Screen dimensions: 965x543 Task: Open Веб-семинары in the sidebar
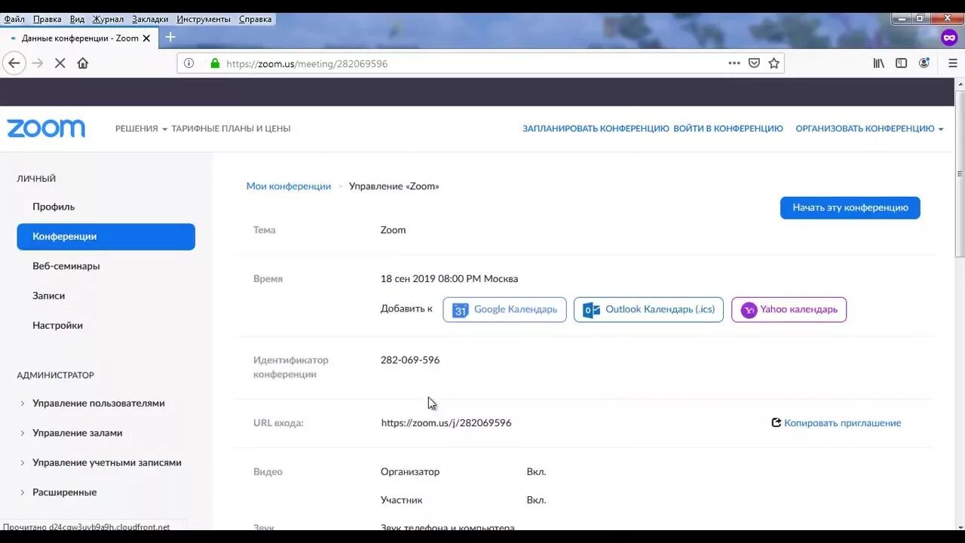click(x=66, y=266)
